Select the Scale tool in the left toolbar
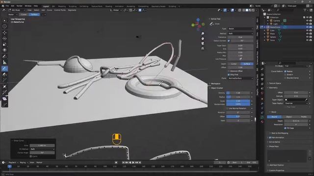Viewport: 314px width, 176px height. pyautogui.click(x=4, y=44)
